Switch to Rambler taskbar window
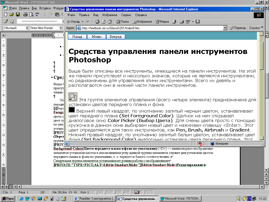Image resolution: width=269 pixels, height=202 pixels. 95,199
